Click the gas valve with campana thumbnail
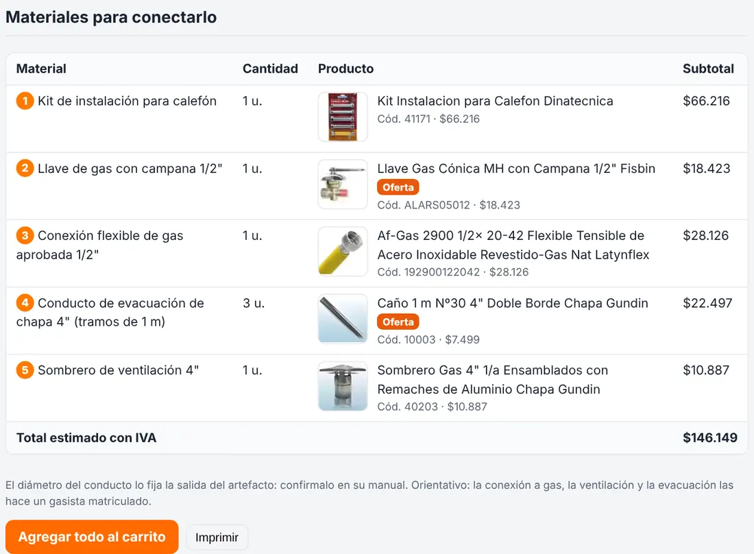 coord(343,184)
